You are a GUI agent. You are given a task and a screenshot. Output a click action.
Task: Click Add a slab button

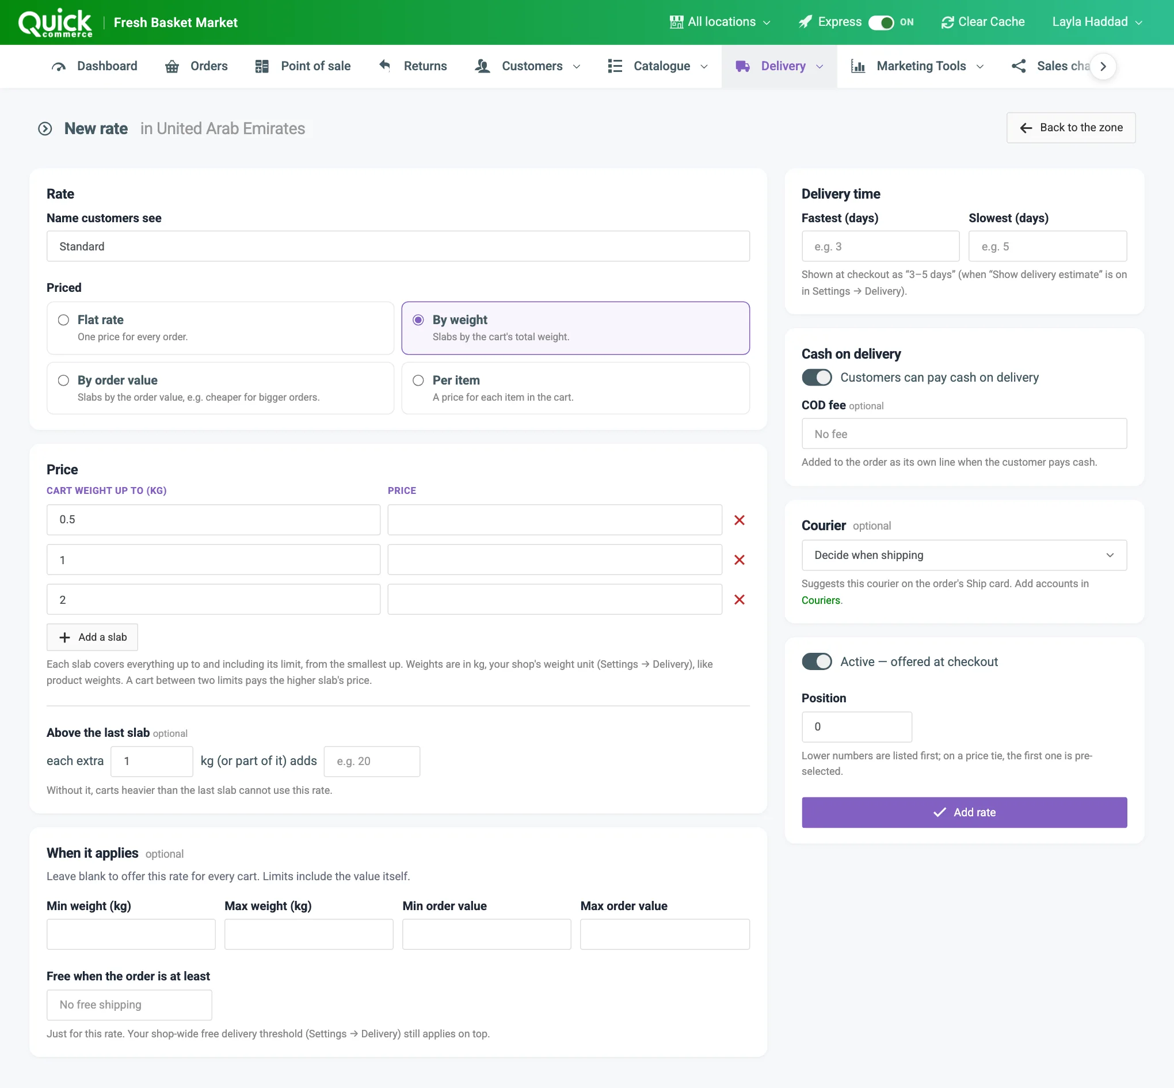click(x=93, y=637)
